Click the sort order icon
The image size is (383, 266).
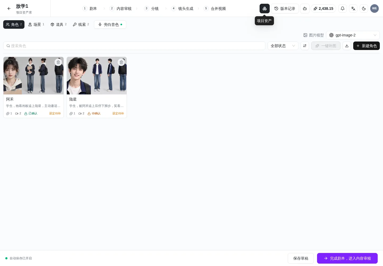tap(305, 46)
